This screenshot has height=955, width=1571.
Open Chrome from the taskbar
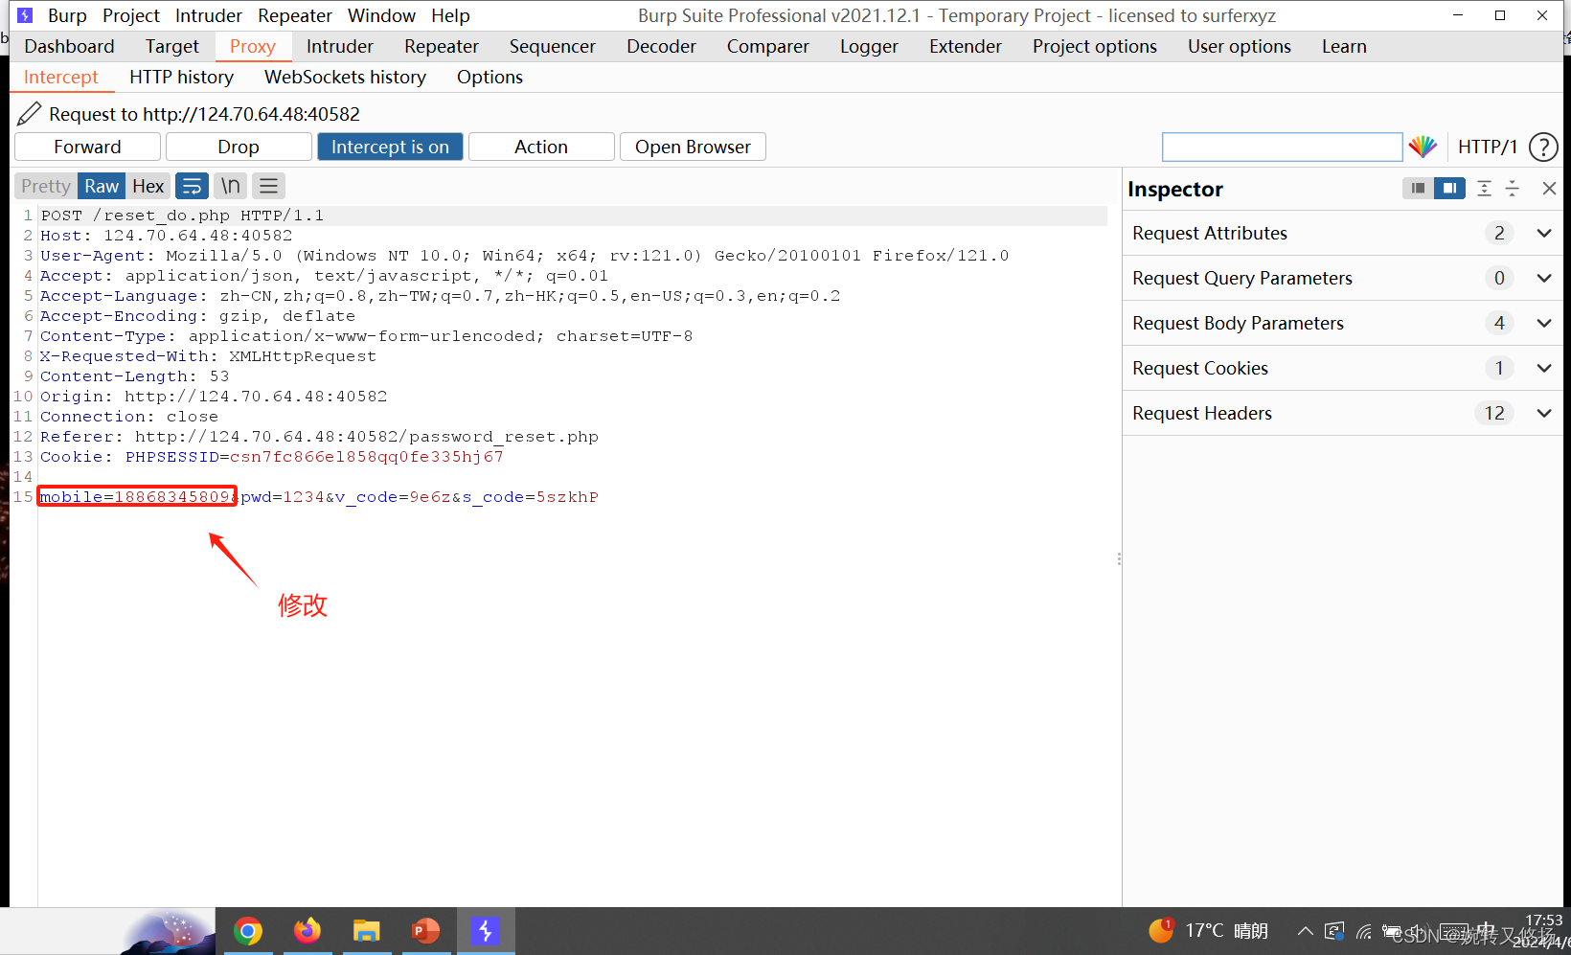click(248, 931)
